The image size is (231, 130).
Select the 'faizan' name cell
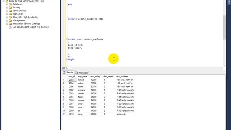point(83,97)
